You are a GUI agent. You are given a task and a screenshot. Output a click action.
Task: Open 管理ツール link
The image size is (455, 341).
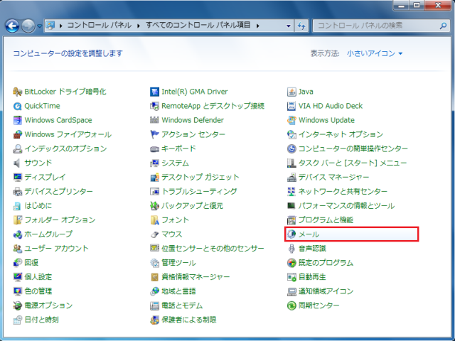178,263
